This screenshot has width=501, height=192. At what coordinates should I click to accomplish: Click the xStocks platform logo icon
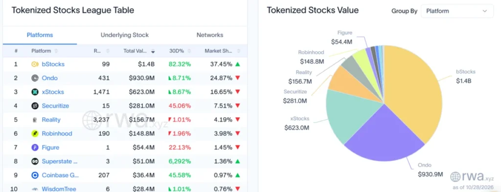point(35,92)
